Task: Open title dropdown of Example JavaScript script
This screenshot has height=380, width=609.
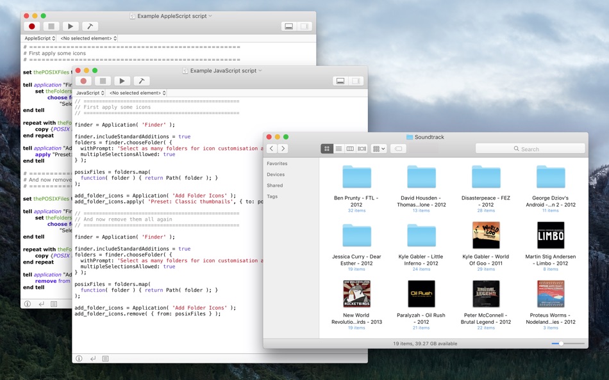Action: click(x=260, y=70)
